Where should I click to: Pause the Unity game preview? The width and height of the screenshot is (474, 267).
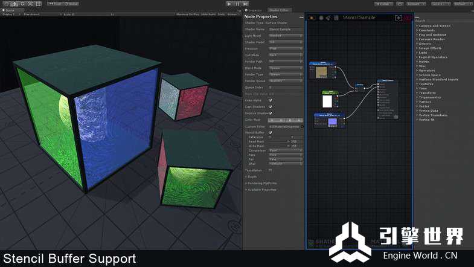[x=237, y=4]
